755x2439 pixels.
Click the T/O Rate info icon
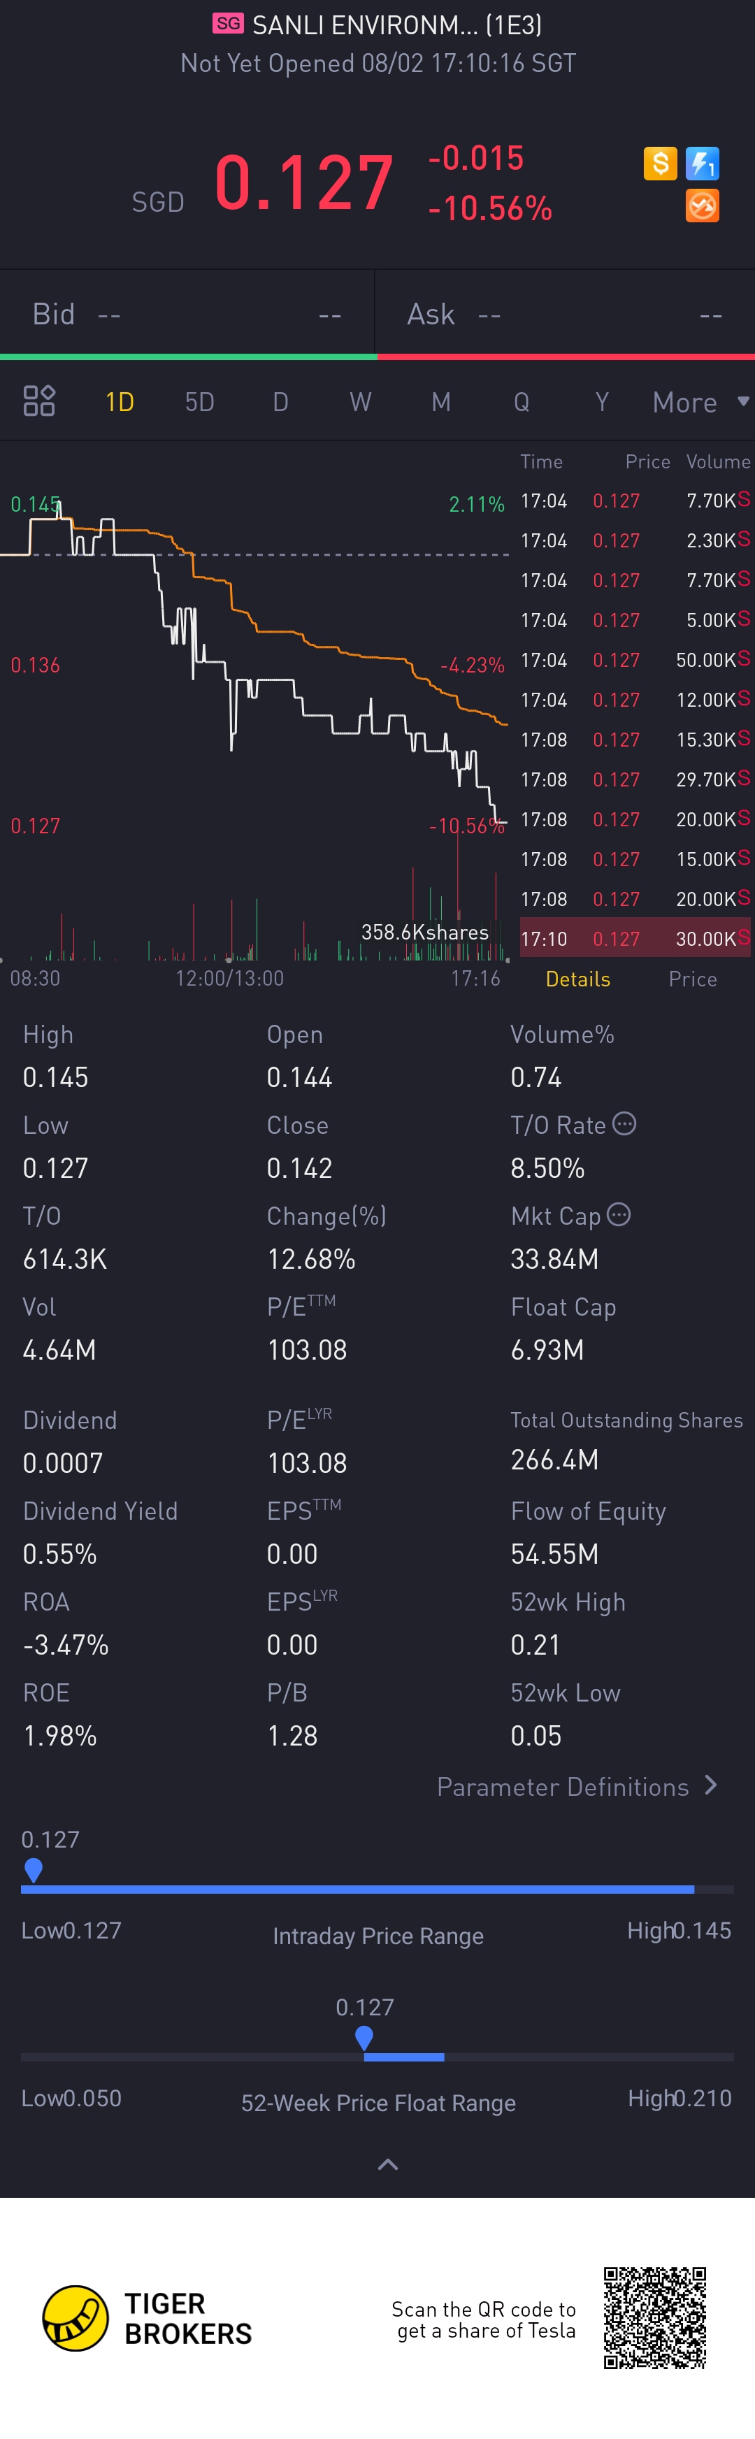[624, 1124]
